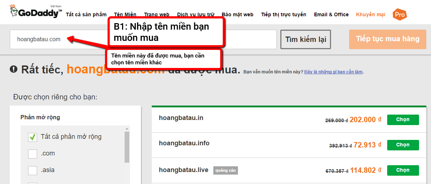This screenshot has width=431, height=184.
Task: Expand the Bảo mật web menu
Action: coord(238,15)
